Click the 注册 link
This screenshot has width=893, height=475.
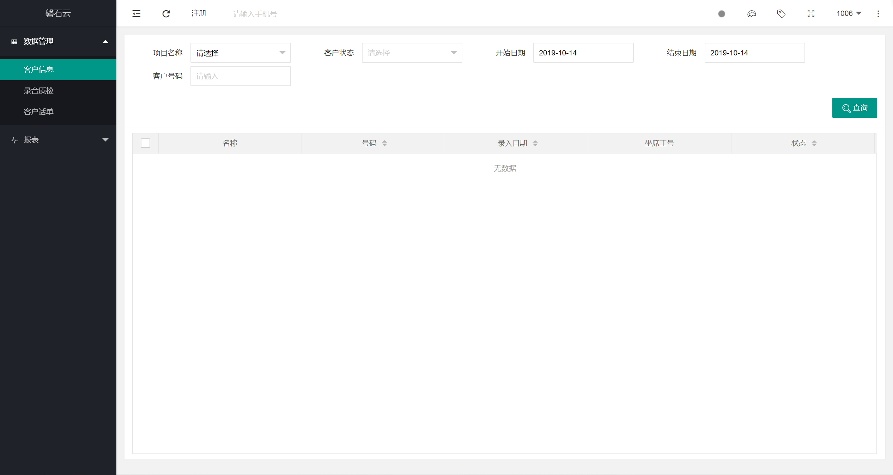(199, 13)
